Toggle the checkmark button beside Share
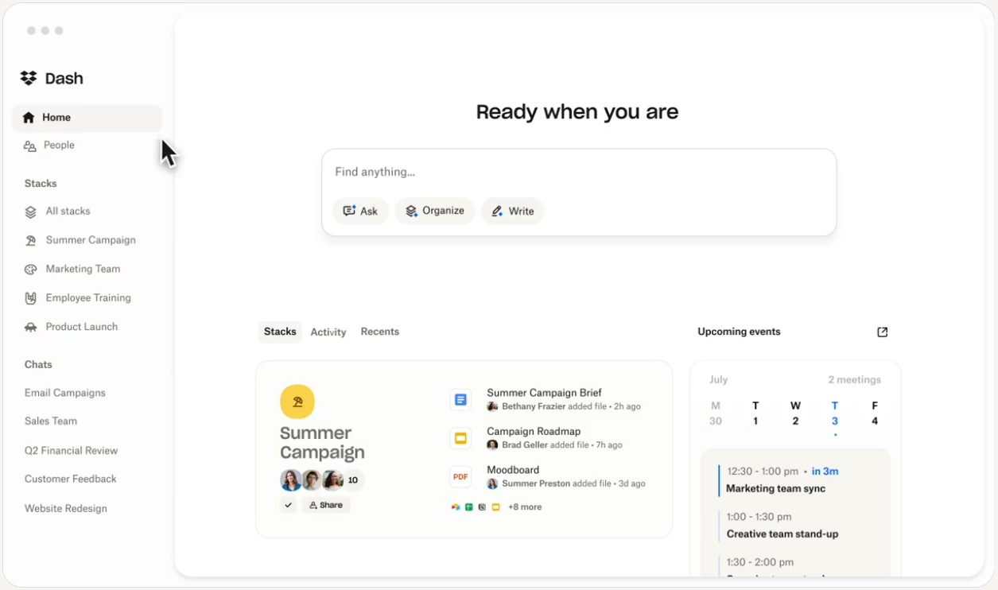 [288, 505]
